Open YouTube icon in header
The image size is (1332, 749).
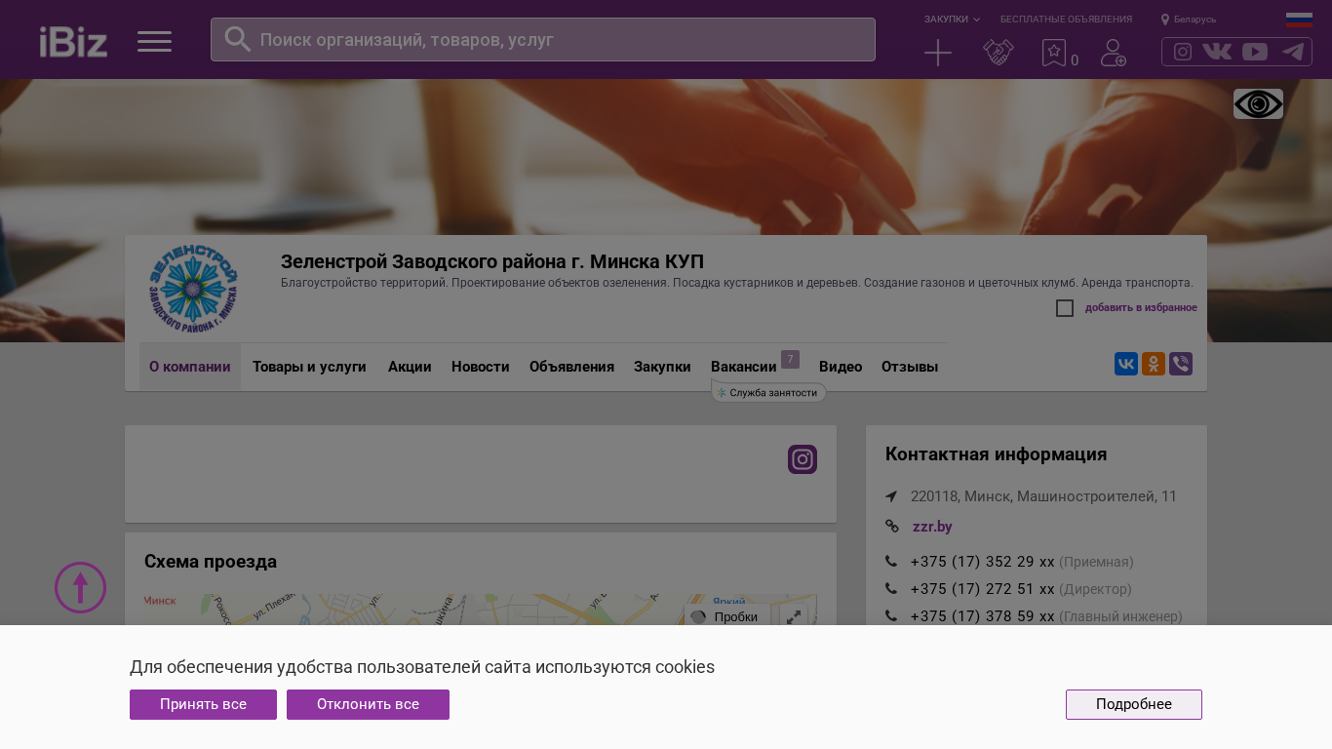tap(1255, 52)
